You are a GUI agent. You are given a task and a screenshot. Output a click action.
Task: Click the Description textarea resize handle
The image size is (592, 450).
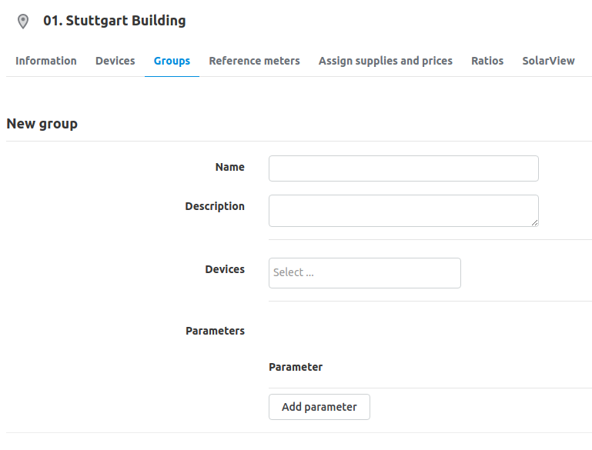point(534,223)
